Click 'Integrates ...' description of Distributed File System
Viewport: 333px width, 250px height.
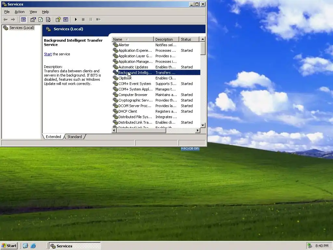tap(166, 117)
